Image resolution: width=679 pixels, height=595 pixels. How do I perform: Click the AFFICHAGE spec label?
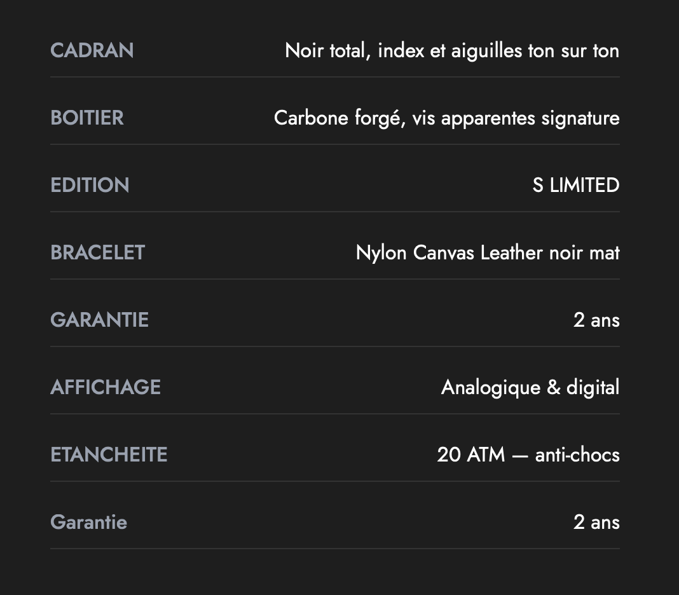tap(106, 388)
